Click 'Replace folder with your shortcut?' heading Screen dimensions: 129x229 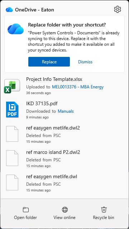click(x=67, y=25)
